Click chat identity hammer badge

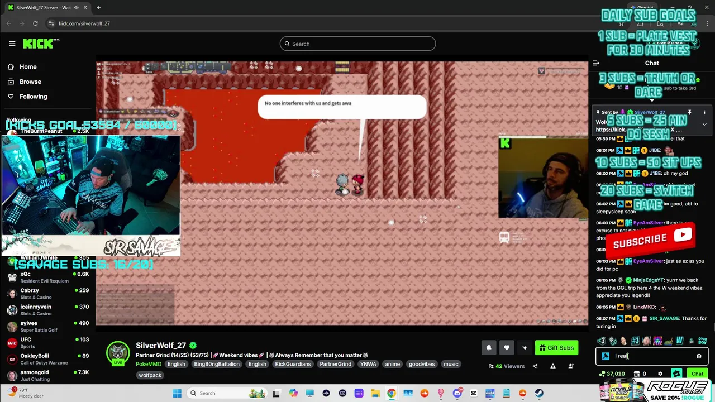pos(606,356)
